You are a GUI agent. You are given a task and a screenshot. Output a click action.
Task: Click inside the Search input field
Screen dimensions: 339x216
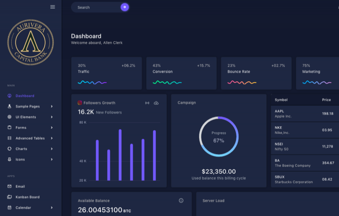tap(97, 8)
